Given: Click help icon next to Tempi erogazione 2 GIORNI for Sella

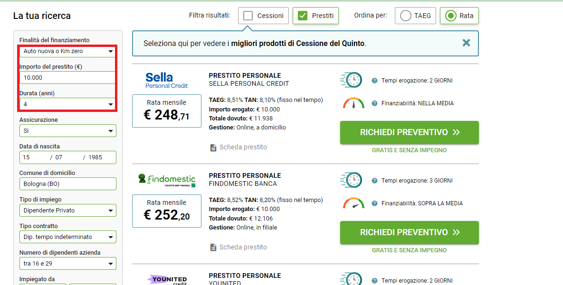Looking at the screenshot, I should pyautogui.click(x=374, y=81).
